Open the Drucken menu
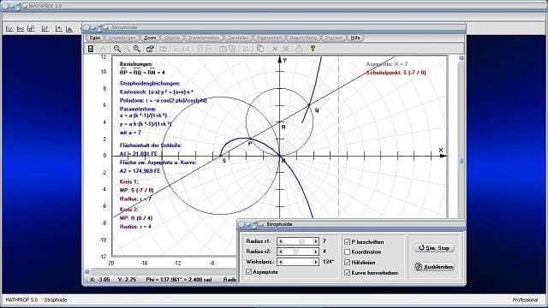 point(333,38)
